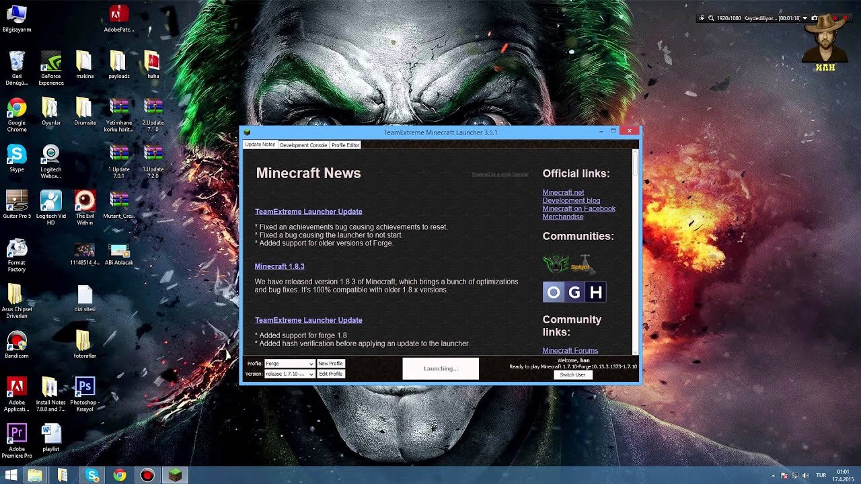Open the Geri Dönüşüm recycle bin
Viewport: 861px width, 484px height.
(x=17, y=68)
